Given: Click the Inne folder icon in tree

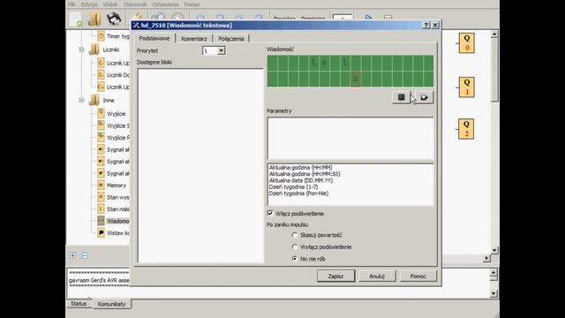Looking at the screenshot, I should click(x=94, y=100).
